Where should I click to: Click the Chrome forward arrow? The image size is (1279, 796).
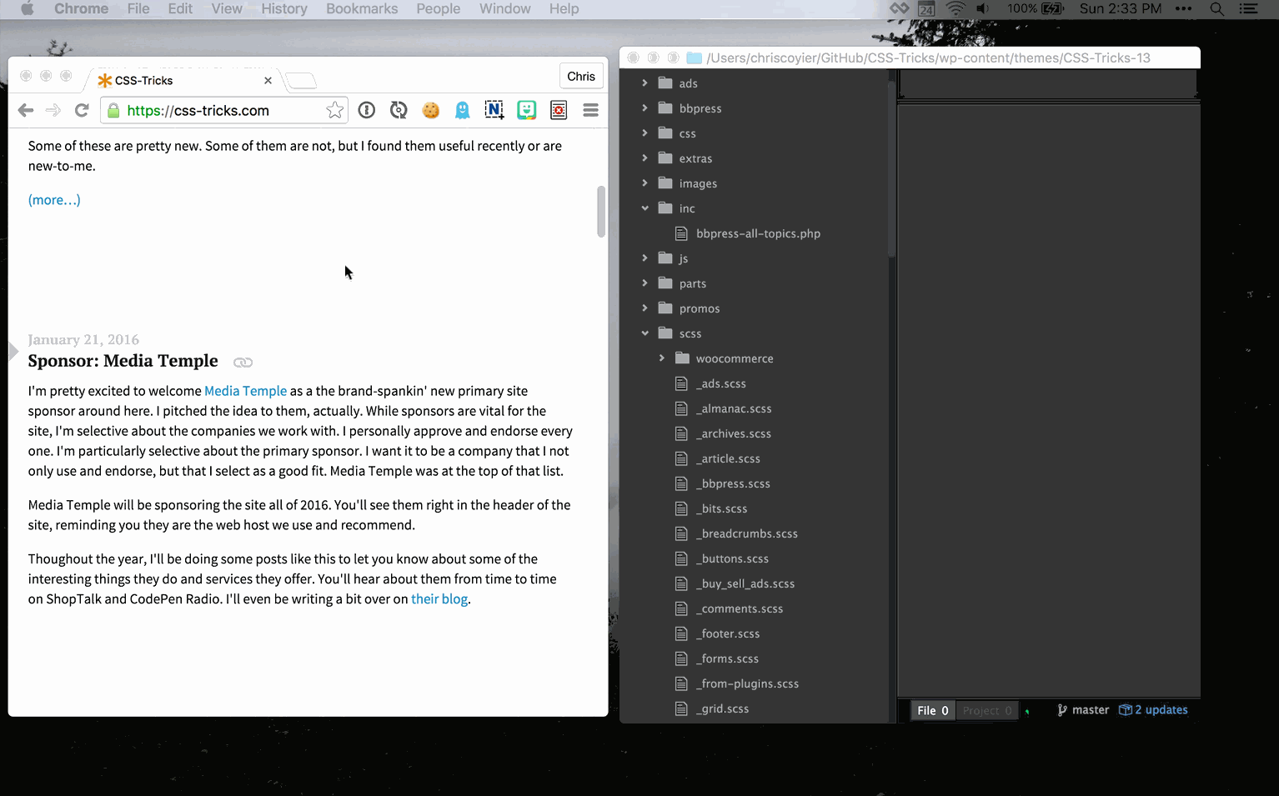[x=53, y=110]
